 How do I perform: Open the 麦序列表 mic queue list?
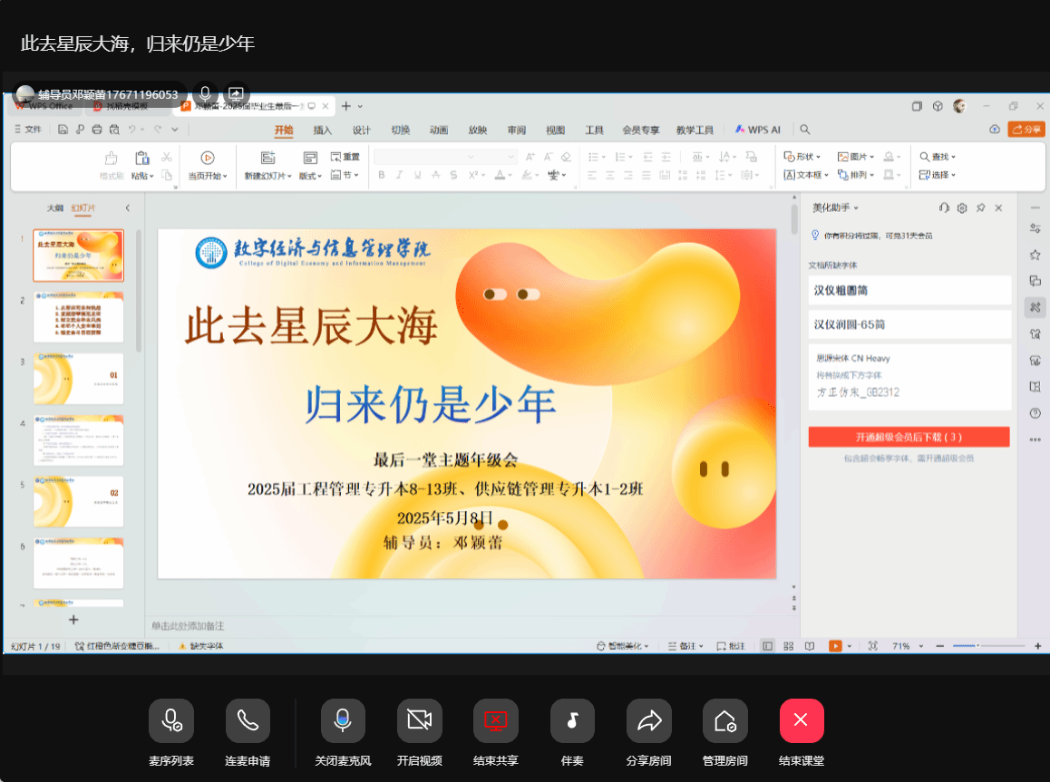tap(171, 721)
